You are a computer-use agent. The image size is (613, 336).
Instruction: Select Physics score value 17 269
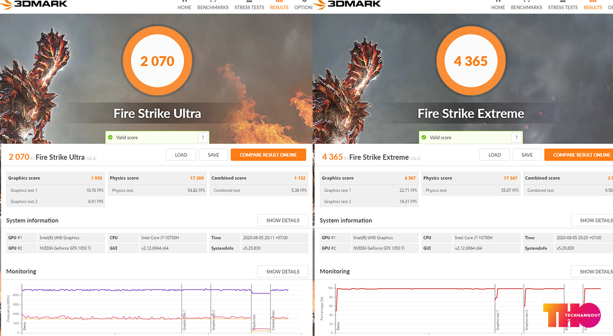tap(197, 178)
